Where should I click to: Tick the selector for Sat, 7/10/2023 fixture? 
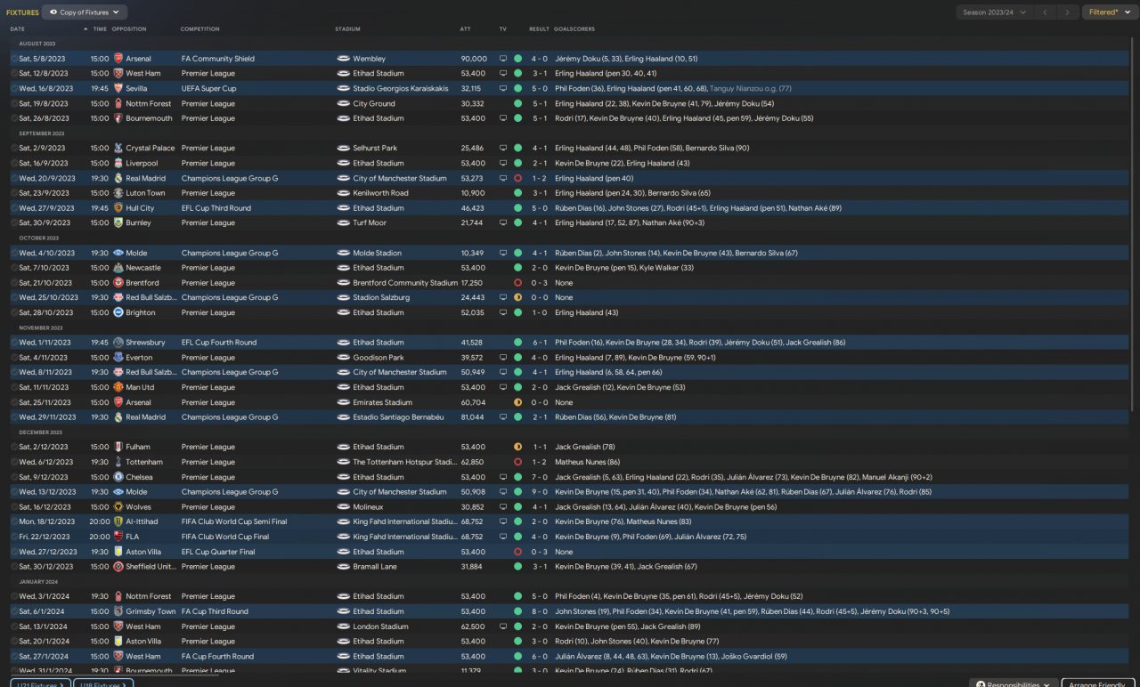pyautogui.click(x=14, y=268)
